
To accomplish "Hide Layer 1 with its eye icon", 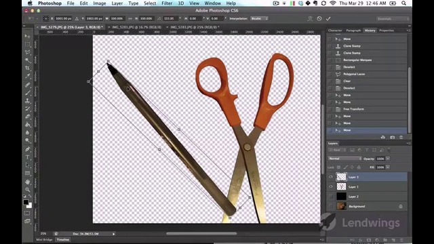I will click(331, 187).
